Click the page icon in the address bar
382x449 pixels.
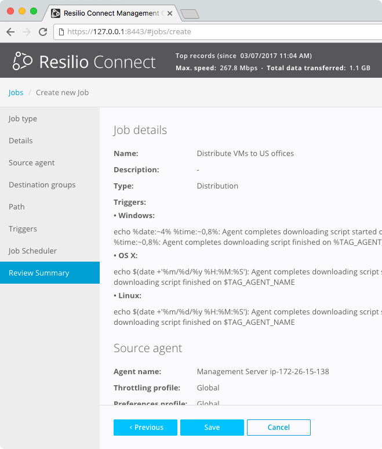61,32
